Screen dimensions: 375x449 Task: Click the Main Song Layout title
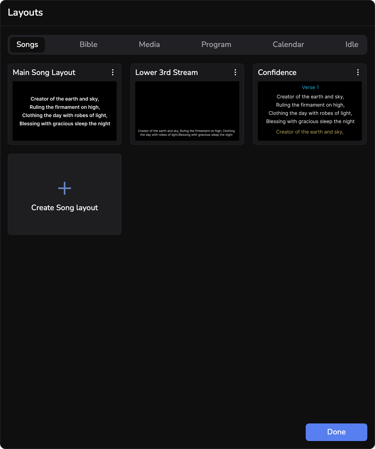tap(44, 73)
